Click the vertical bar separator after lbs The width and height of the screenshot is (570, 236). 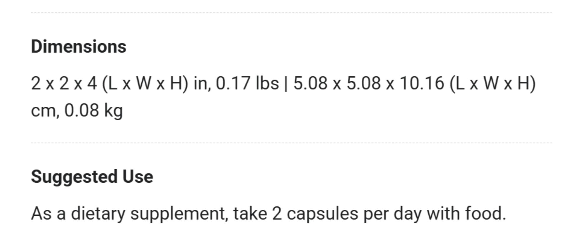coord(286,83)
